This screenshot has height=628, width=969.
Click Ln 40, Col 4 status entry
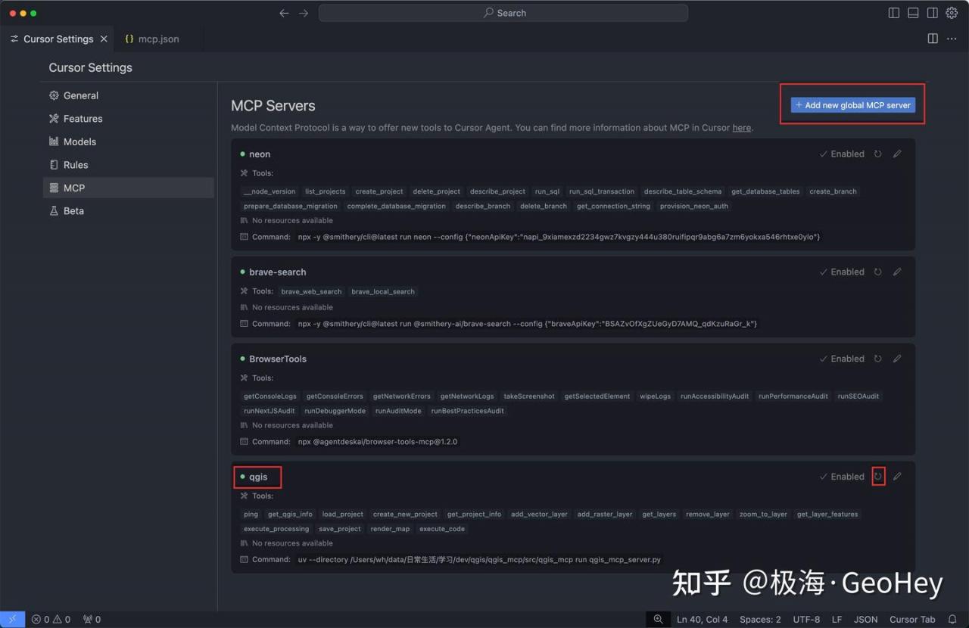[703, 619]
